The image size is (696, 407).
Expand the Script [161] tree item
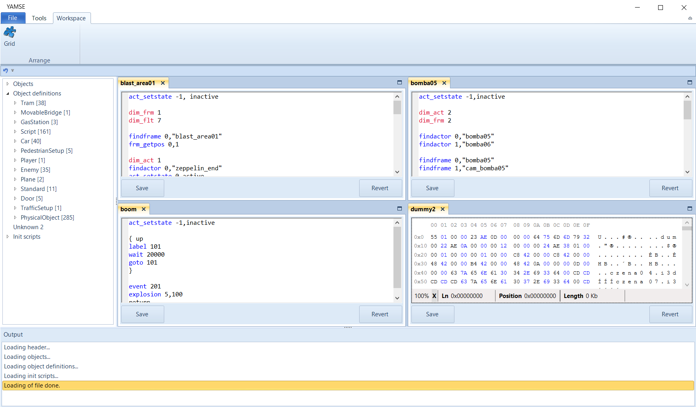(15, 132)
